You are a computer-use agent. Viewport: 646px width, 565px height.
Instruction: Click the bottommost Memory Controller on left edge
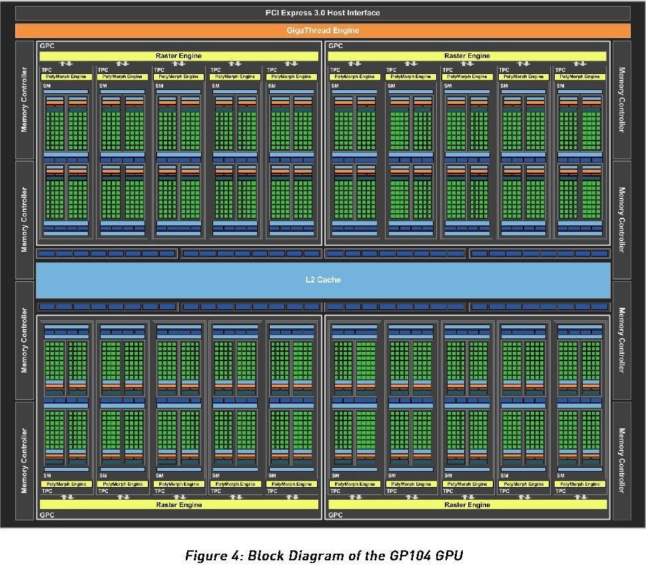tap(24, 460)
